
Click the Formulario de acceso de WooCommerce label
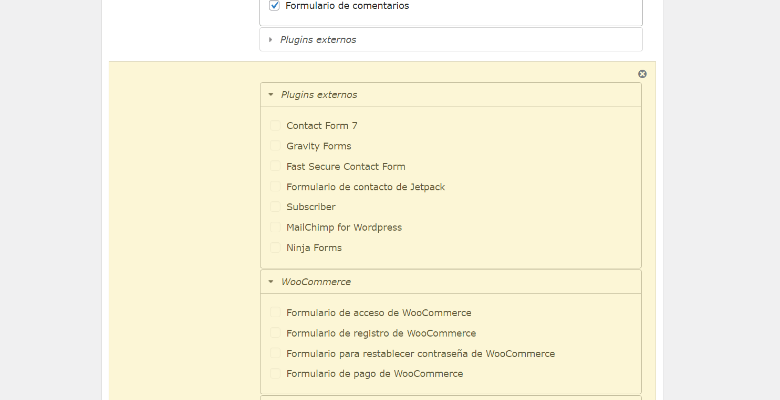379,313
